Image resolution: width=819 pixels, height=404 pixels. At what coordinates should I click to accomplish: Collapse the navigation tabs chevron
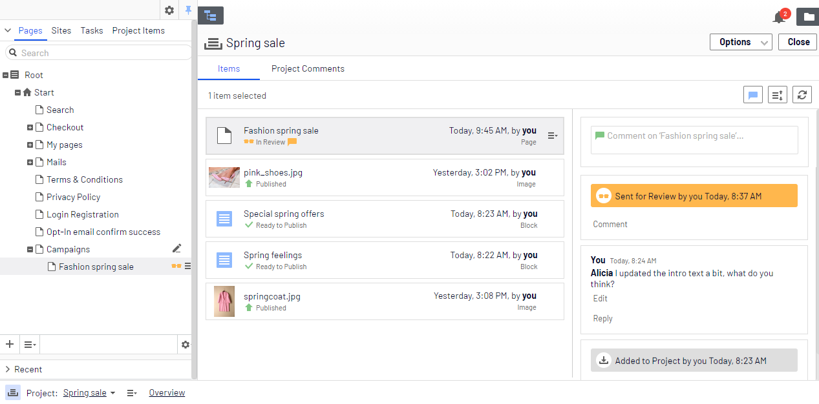pyautogui.click(x=8, y=30)
